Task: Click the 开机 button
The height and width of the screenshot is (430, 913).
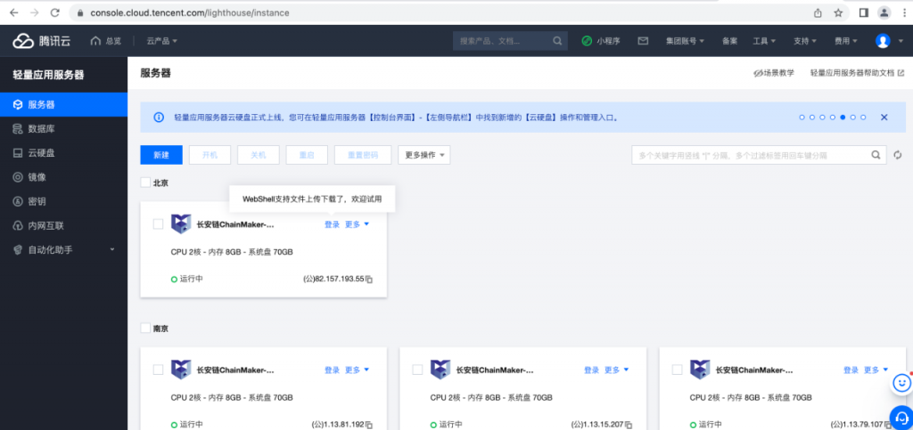Action: click(210, 155)
